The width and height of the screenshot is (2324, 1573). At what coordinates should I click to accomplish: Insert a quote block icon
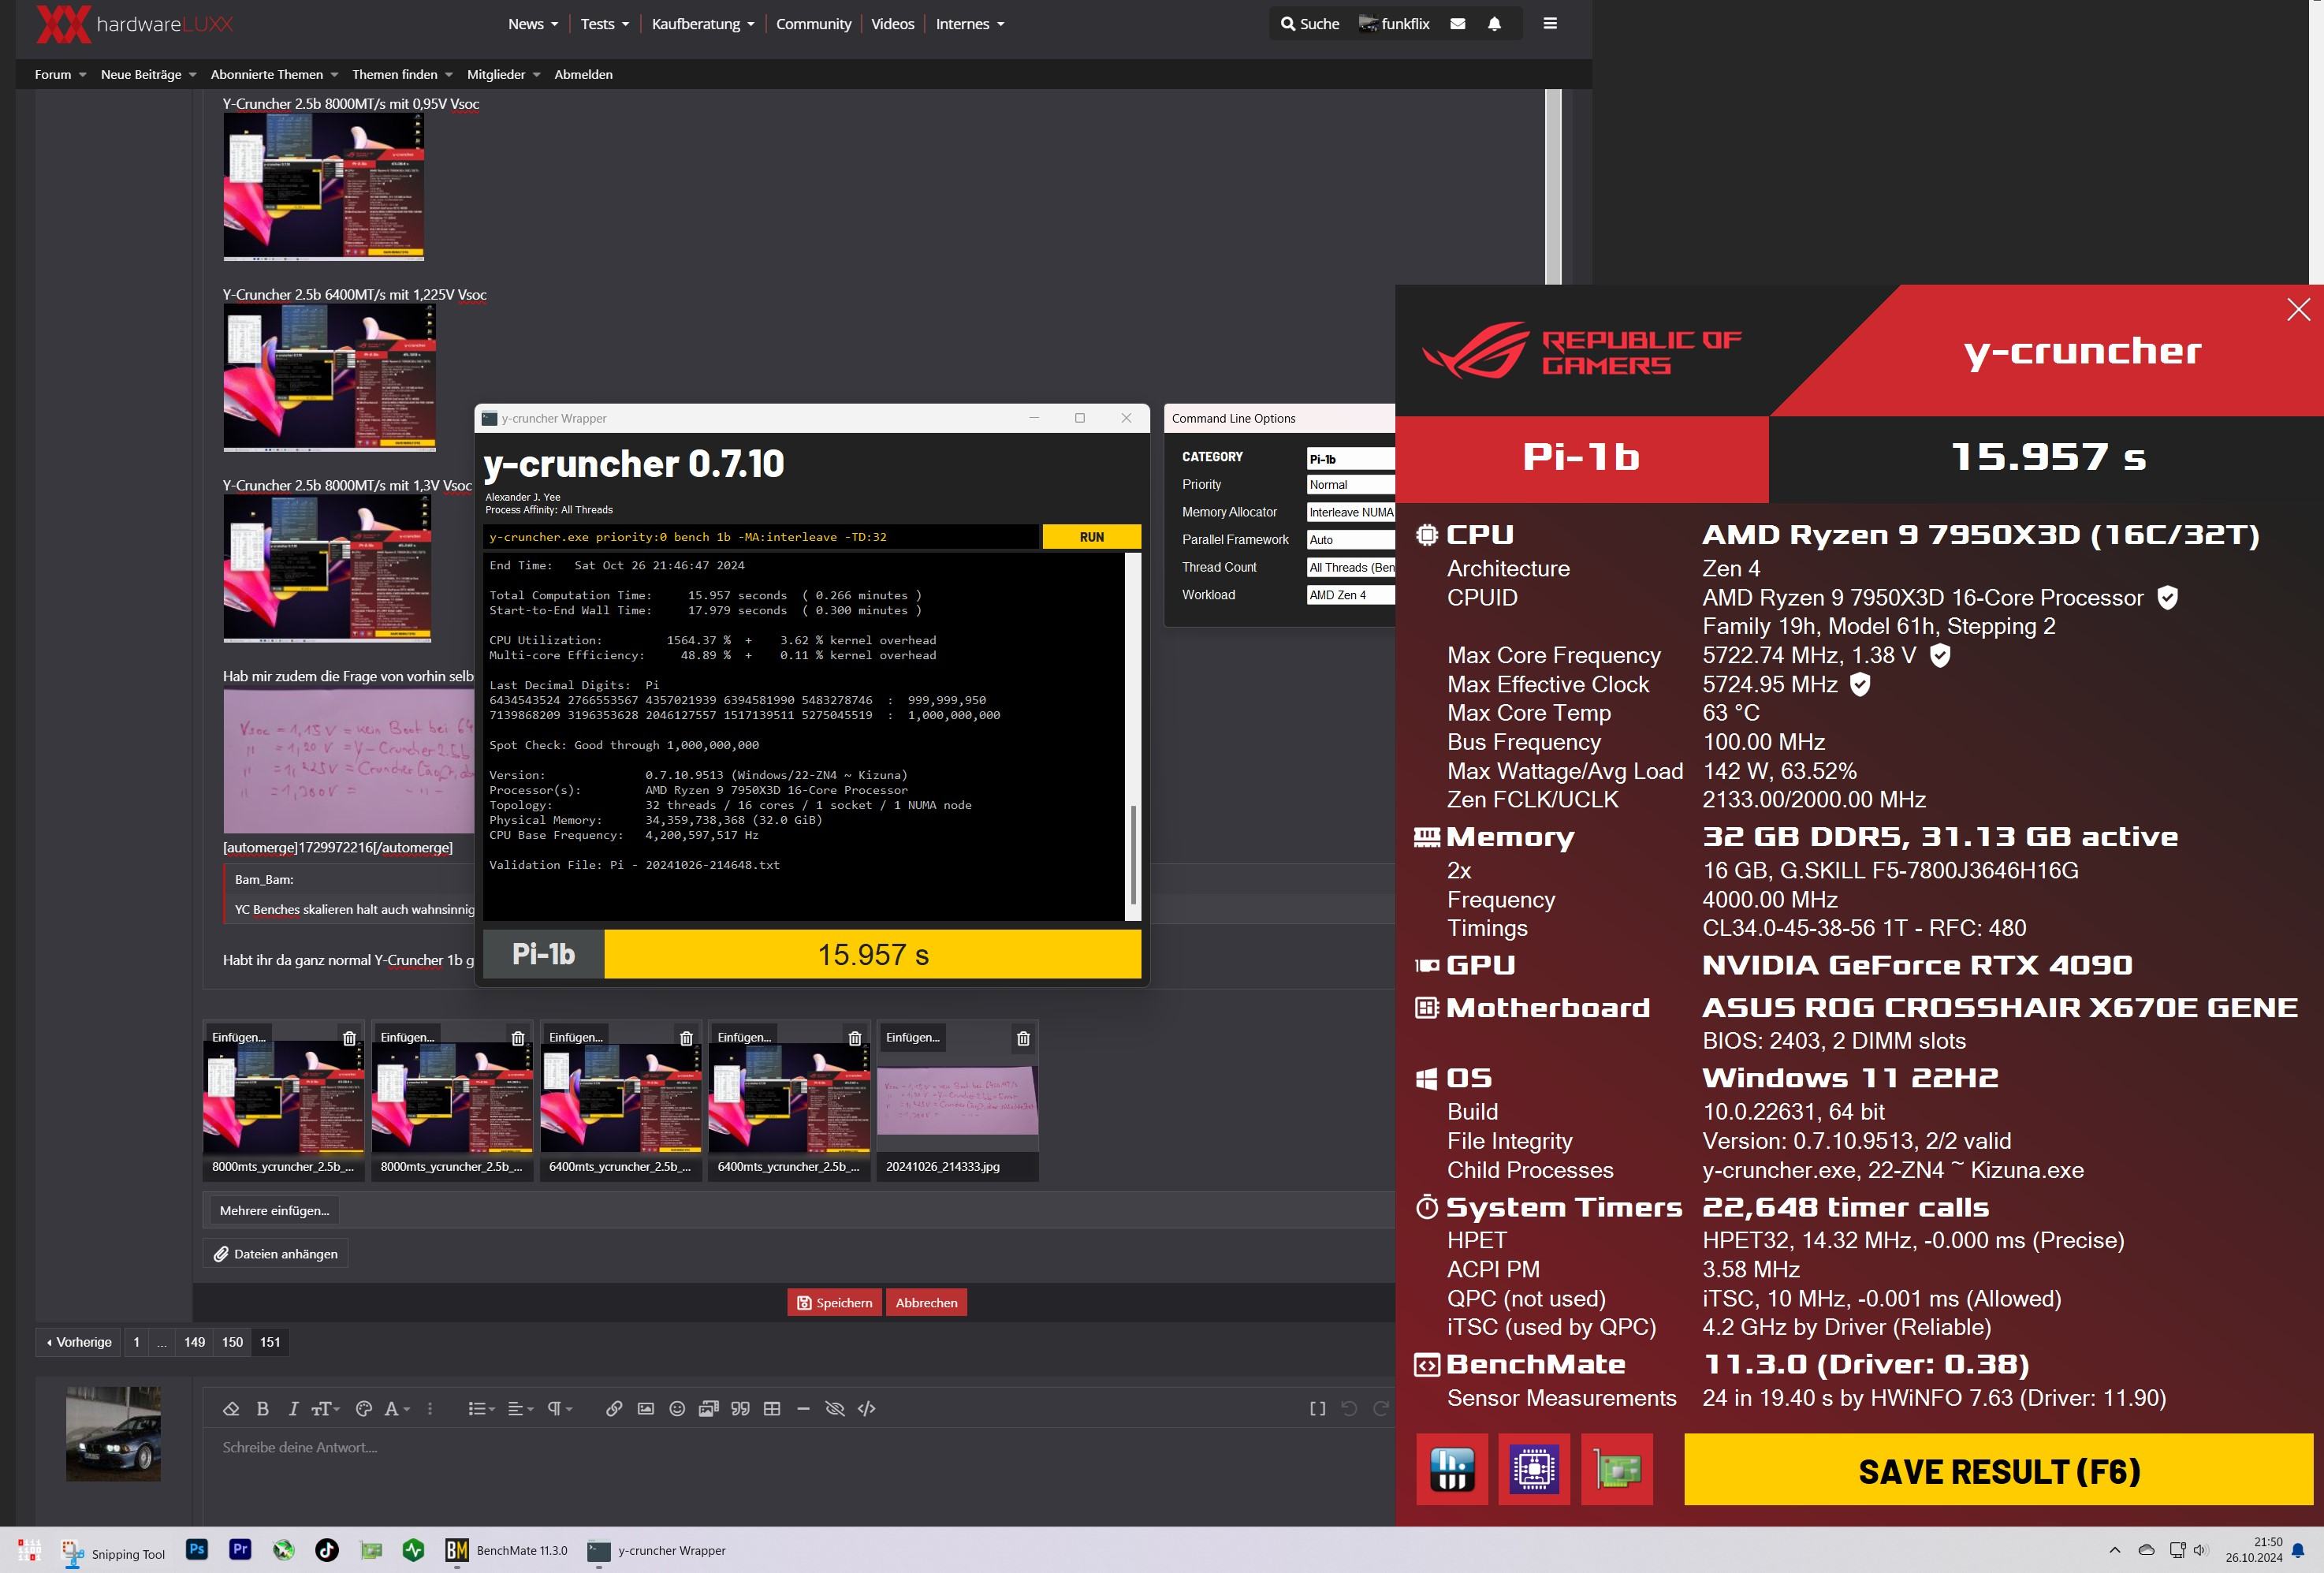740,1408
